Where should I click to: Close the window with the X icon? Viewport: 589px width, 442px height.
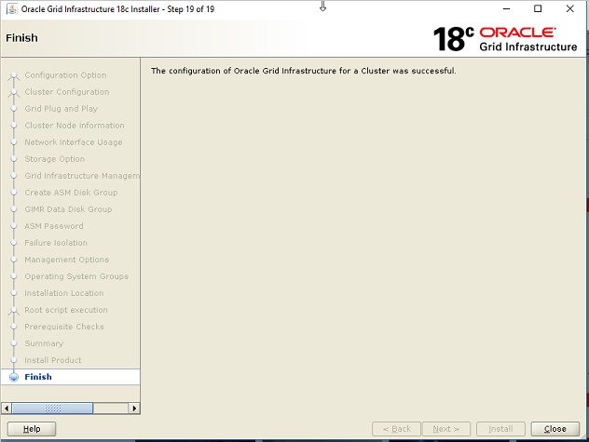569,8
